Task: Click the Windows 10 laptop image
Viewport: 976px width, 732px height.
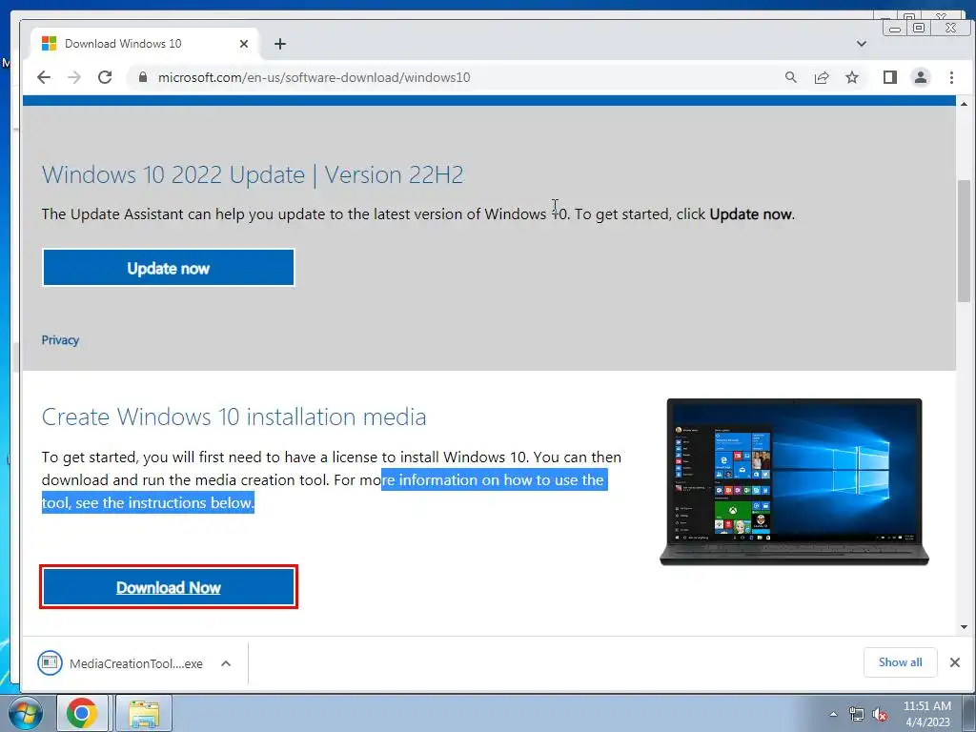Action: 794,481
